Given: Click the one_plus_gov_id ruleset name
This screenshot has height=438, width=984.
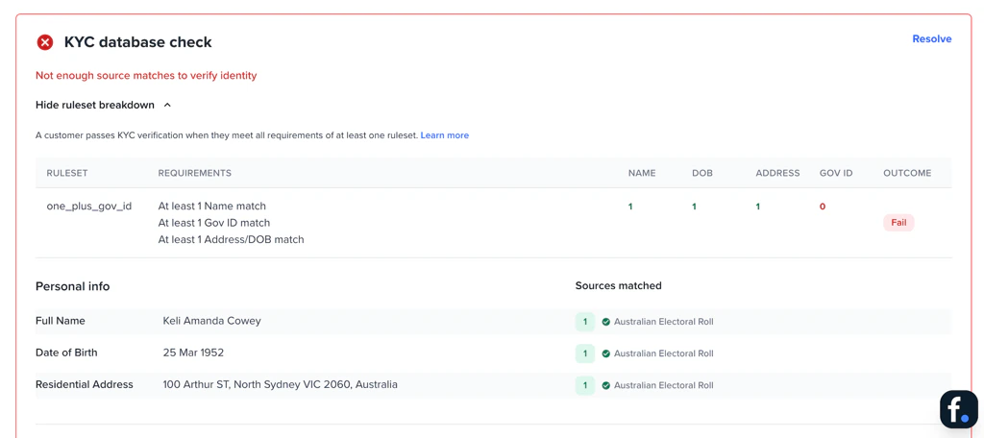Looking at the screenshot, I should [x=89, y=206].
